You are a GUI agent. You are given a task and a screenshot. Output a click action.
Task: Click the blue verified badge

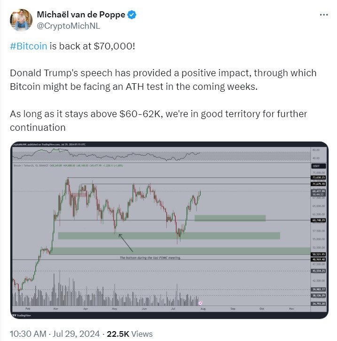click(133, 15)
